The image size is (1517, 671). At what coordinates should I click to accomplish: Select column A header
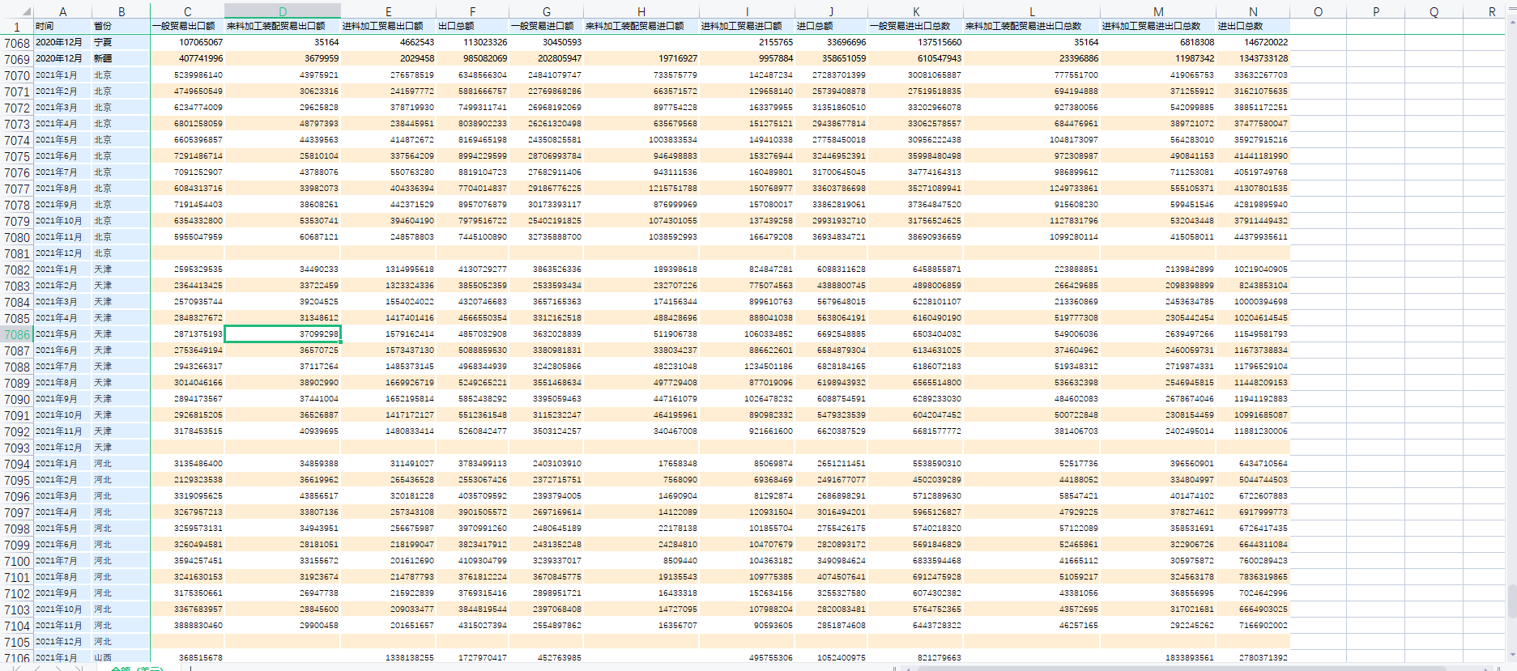point(62,11)
